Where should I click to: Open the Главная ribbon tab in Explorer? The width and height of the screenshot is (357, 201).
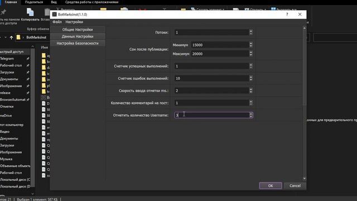[11, 2]
